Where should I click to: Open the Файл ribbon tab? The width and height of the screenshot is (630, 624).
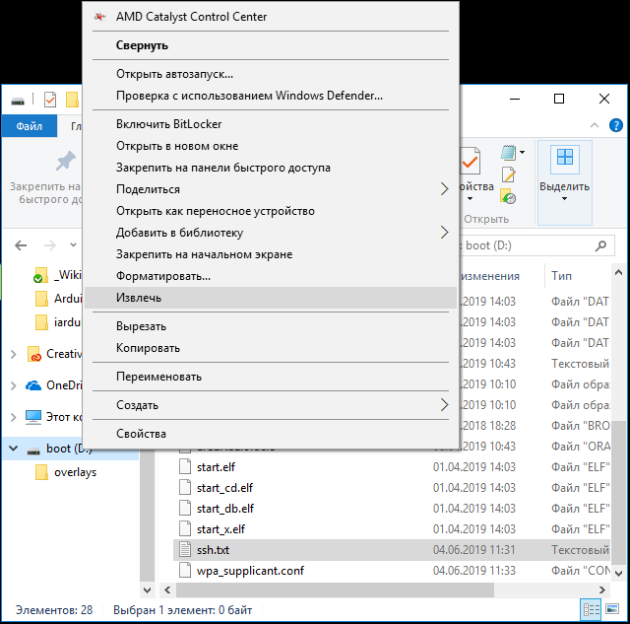point(29,126)
